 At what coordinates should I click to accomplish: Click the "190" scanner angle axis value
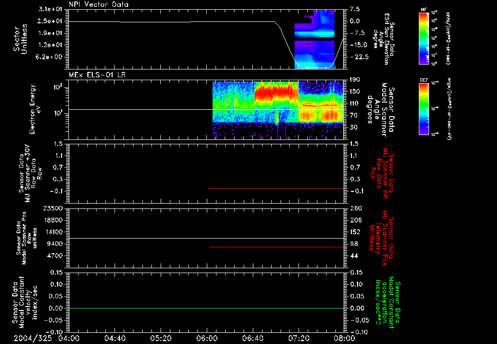(x=355, y=80)
